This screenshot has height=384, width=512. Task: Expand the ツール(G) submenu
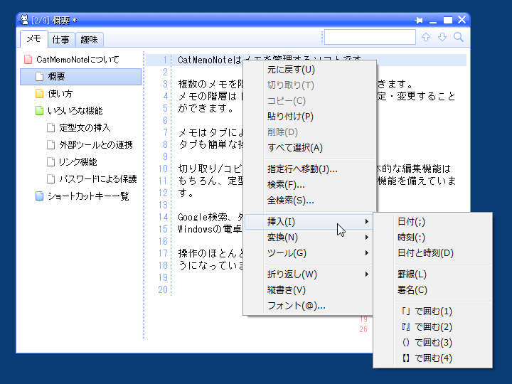pyautogui.click(x=309, y=253)
